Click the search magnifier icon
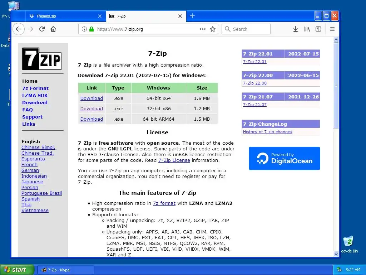 point(227,29)
